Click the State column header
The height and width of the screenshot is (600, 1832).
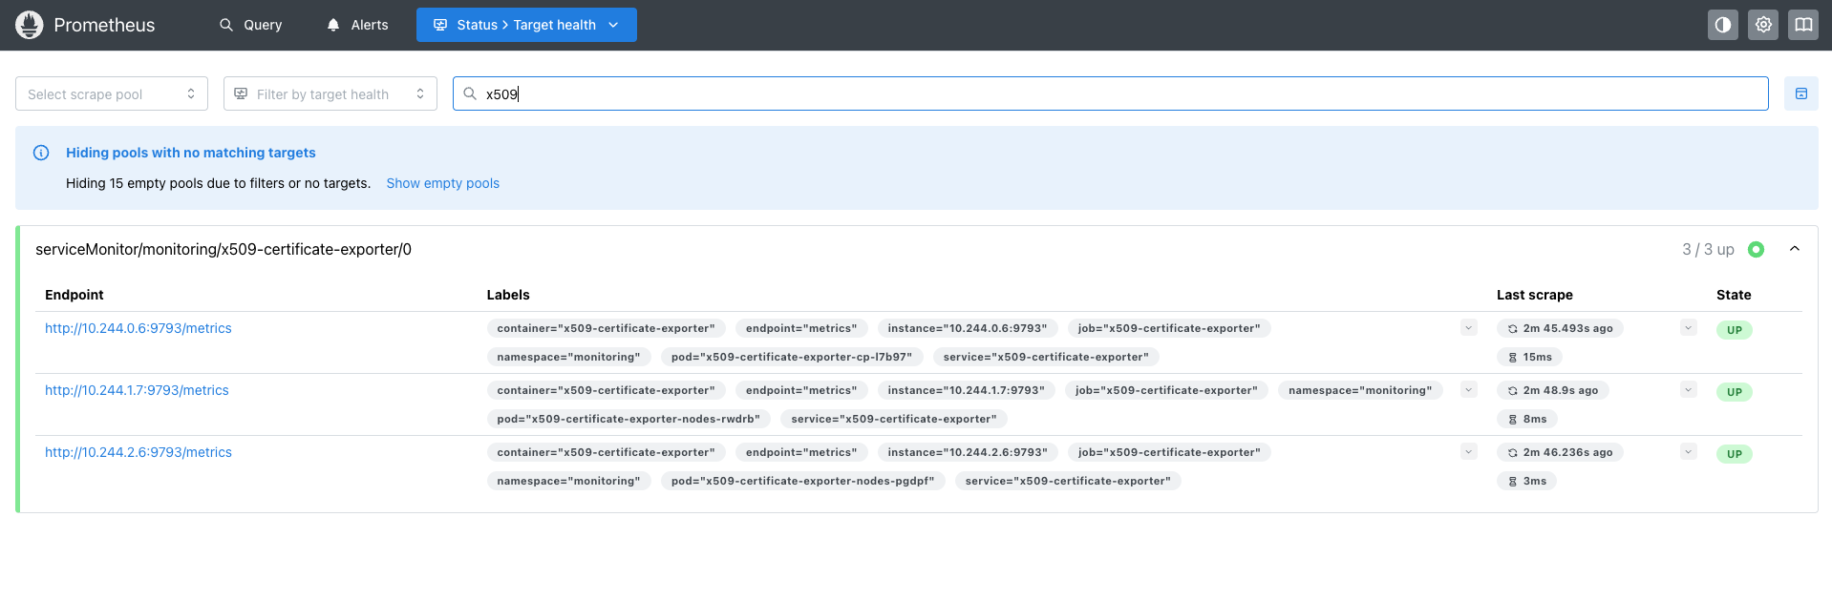point(1734,295)
